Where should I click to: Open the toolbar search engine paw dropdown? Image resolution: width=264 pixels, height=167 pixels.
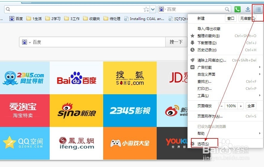click(163, 9)
